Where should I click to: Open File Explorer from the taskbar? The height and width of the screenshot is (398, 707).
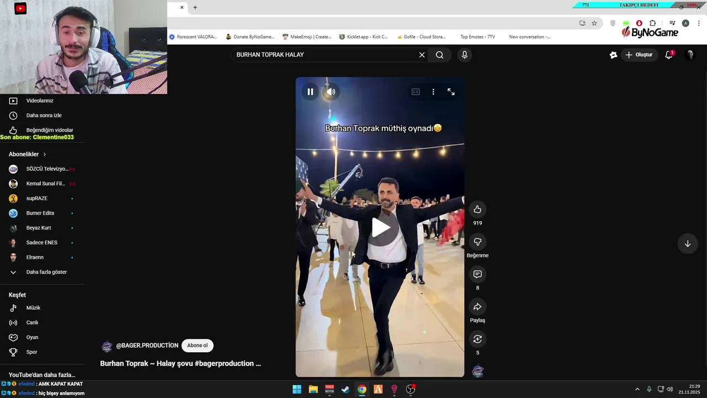point(313,389)
